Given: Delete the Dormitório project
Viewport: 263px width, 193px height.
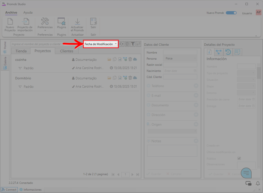Looking at the screenshot, I should point(130,78).
